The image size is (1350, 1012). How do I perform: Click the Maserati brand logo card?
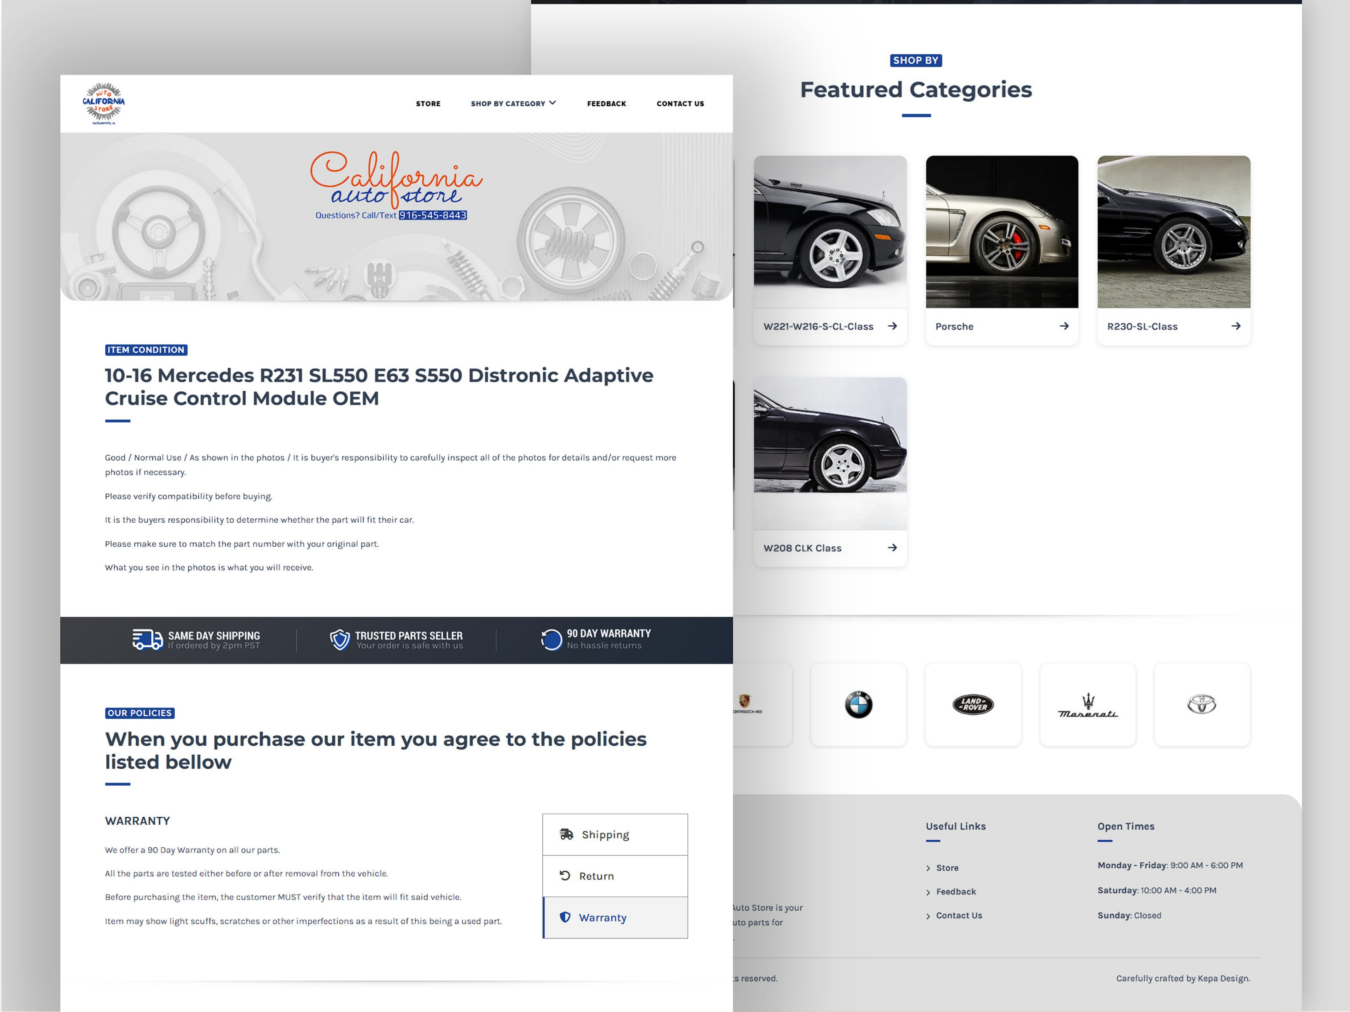coord(1088,704)
